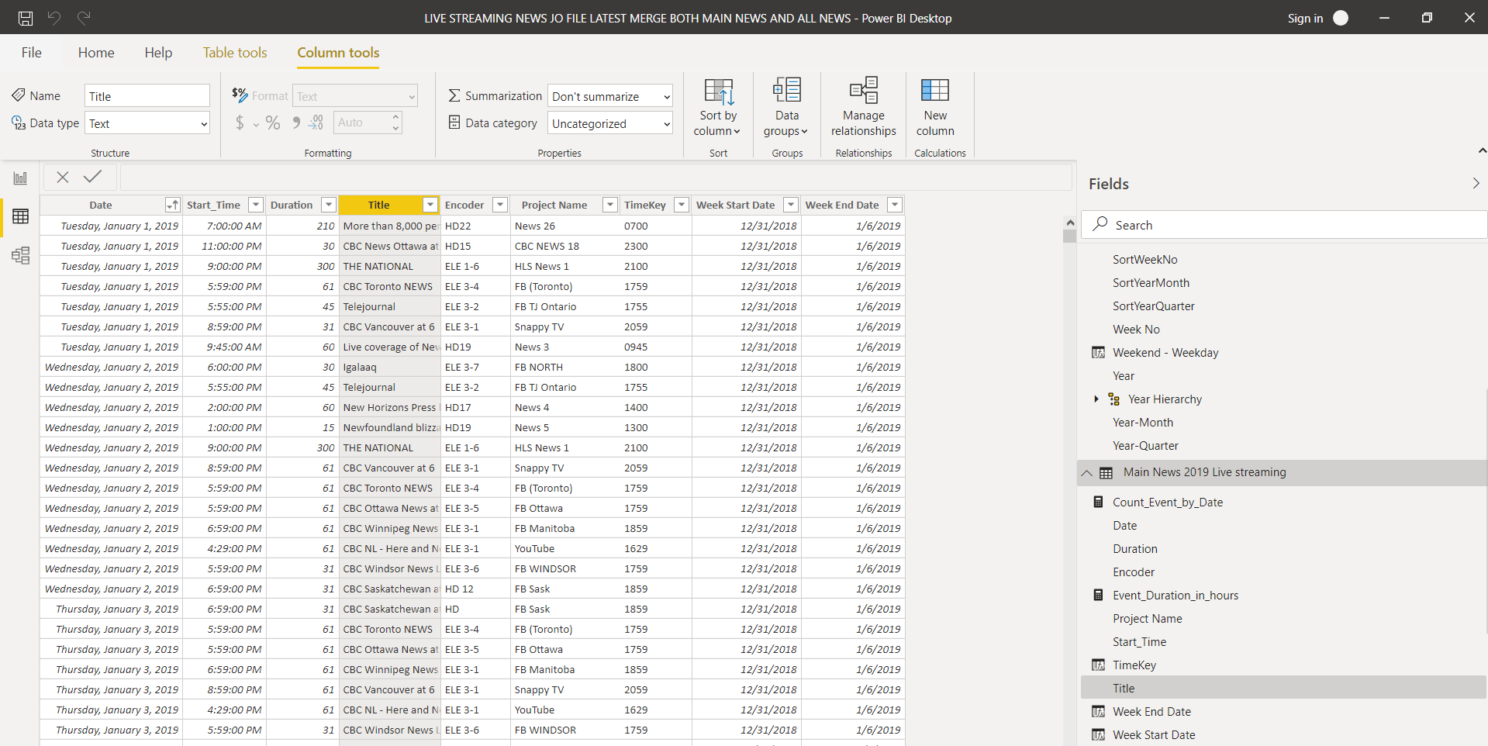Cancel formula with the X icon
Screen dimensions: 1488x746
(63, 177)
